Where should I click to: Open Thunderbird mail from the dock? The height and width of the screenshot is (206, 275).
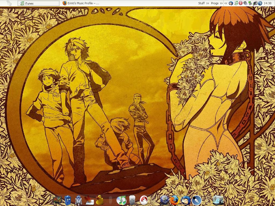pyautogui.click(x=186, y=200)
